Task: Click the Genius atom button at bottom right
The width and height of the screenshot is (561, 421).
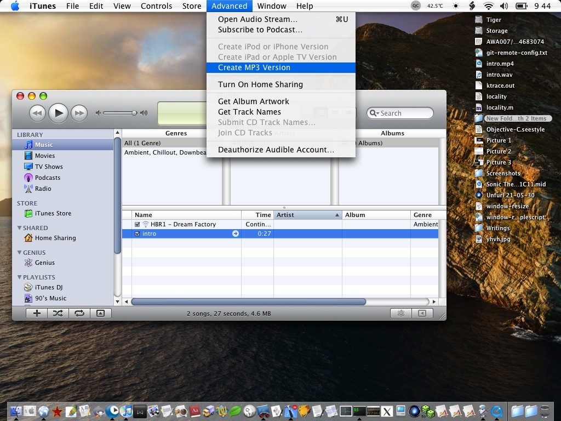Action: (x=401, y=314)
